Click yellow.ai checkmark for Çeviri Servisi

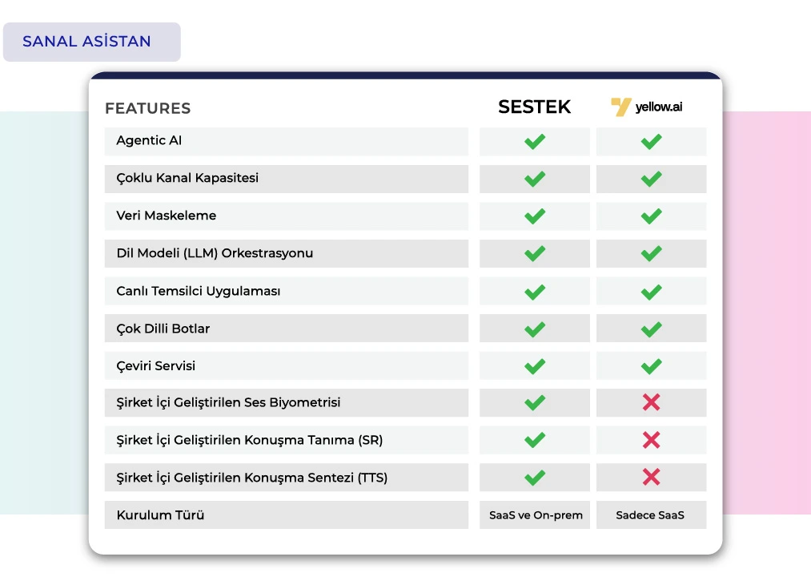coord(651,366)
